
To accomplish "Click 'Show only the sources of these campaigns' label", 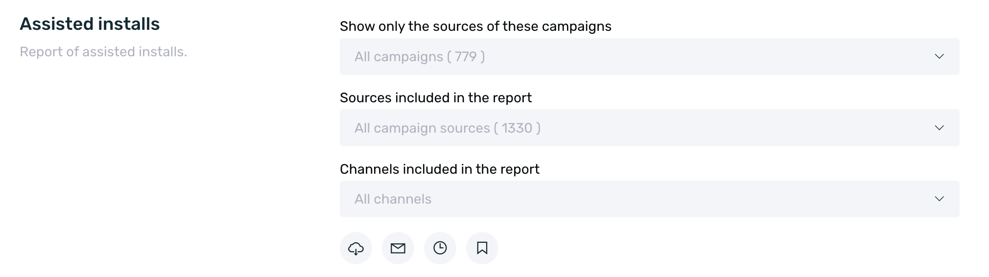I will (475, 26).
